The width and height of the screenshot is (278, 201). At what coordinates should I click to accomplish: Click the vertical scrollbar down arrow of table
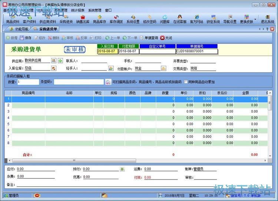click(x=270, y=156)
